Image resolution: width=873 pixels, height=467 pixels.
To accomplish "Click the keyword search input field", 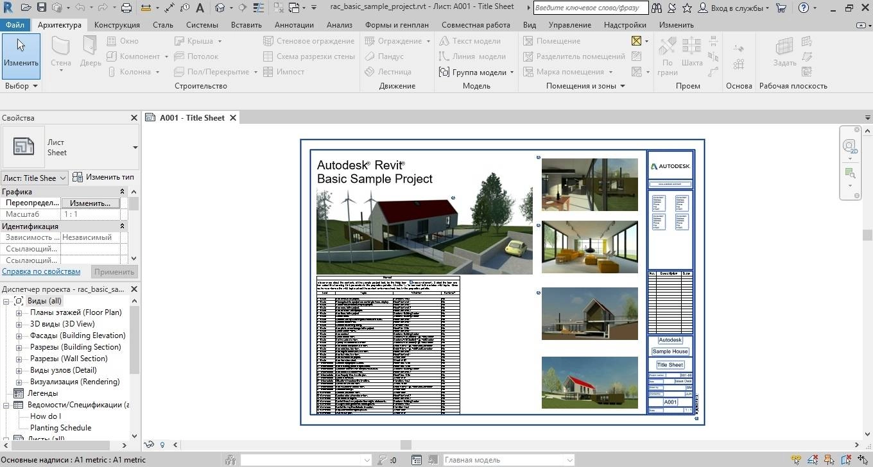I will [591, 8].
